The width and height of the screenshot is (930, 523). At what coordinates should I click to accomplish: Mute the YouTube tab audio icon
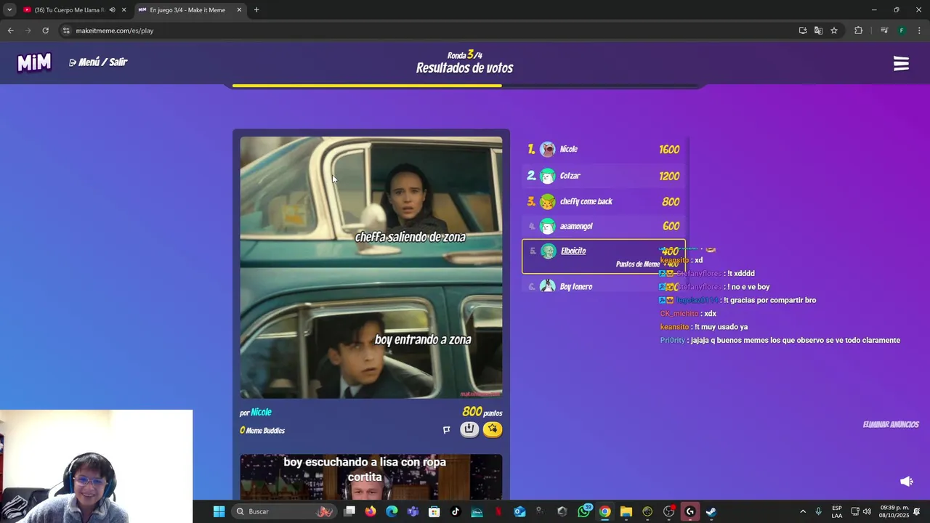tap(112, 10)
